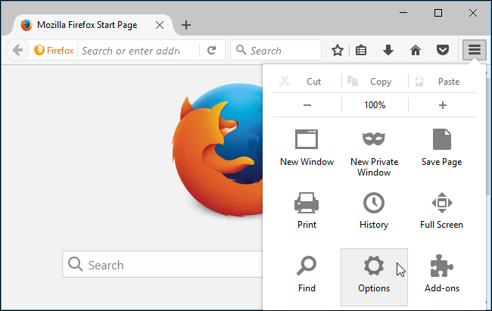Open Add-ons manager from menu
492x311 pixels.
pyautogui.click(x=441, y=273)
